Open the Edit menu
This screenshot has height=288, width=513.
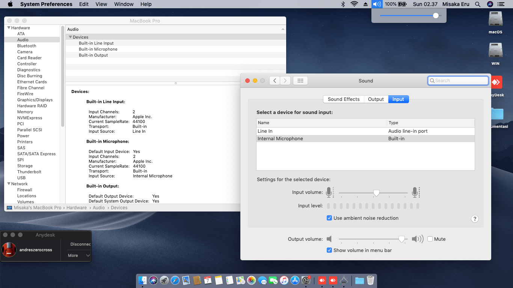tap(84, 4)
